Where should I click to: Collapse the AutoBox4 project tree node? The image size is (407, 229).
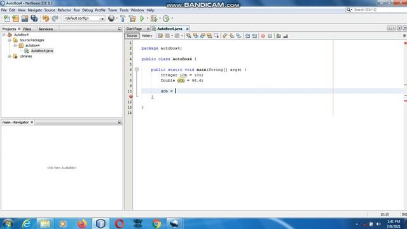click(4, 35)
